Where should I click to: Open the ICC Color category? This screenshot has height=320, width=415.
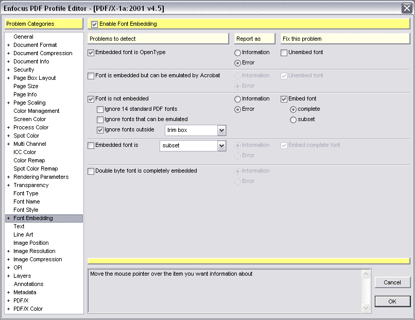tap(25, 153)
